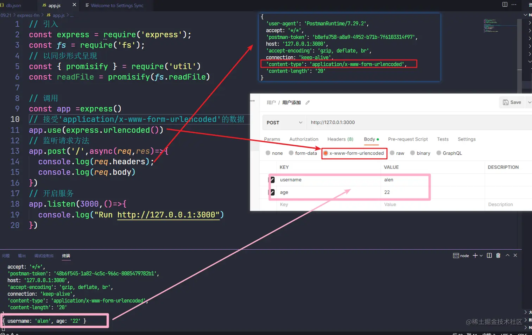
Task: Click the empty Description placeholder field
Action: (500, 204)
